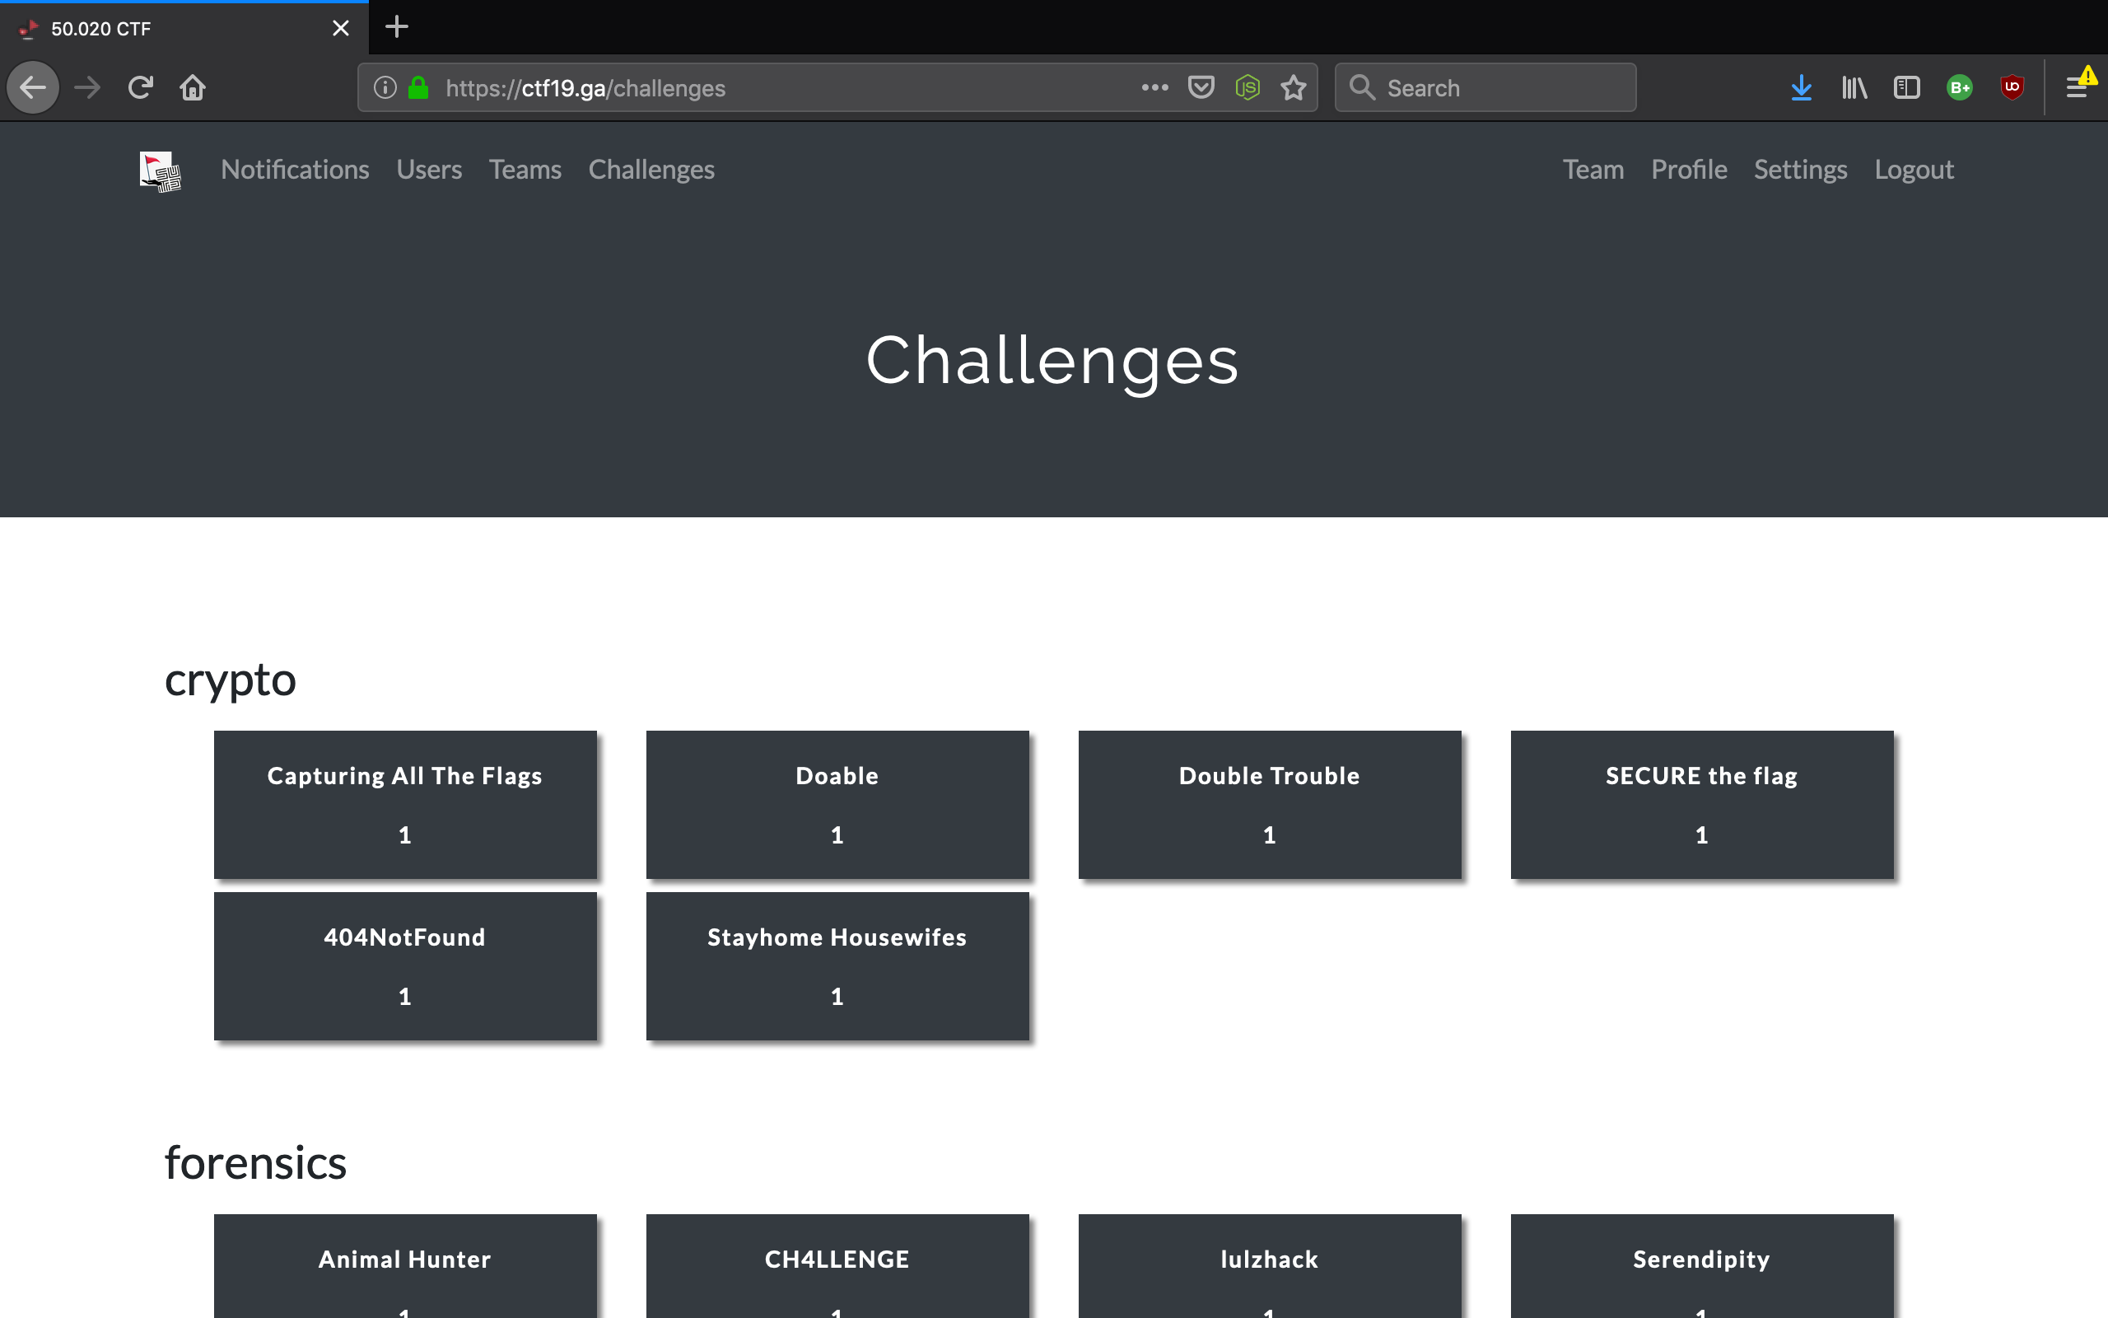Open the uBlock Origin extension icon

2012,87
